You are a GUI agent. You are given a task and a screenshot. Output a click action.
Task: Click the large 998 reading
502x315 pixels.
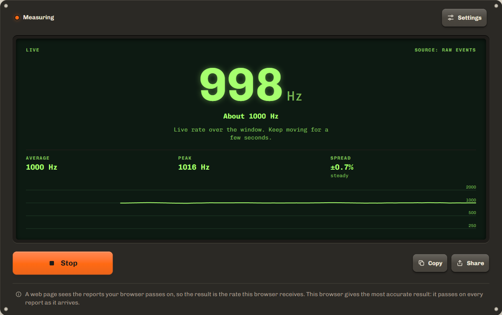[x=241, y=85]
